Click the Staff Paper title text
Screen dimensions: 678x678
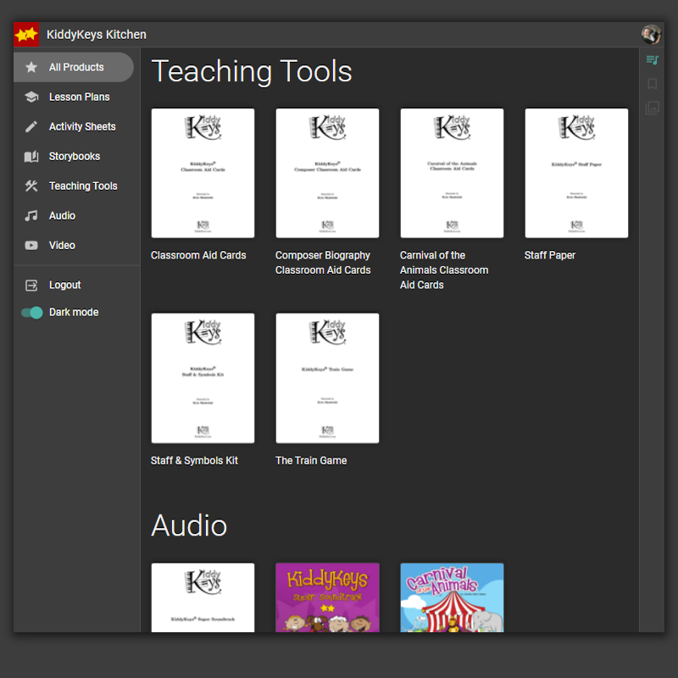[550, 256]
